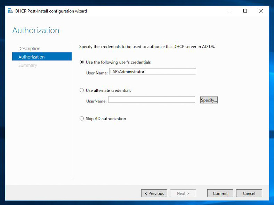Click the 'Specify the credentials' instruction text

pyautogui.click(x=147, y=47)
